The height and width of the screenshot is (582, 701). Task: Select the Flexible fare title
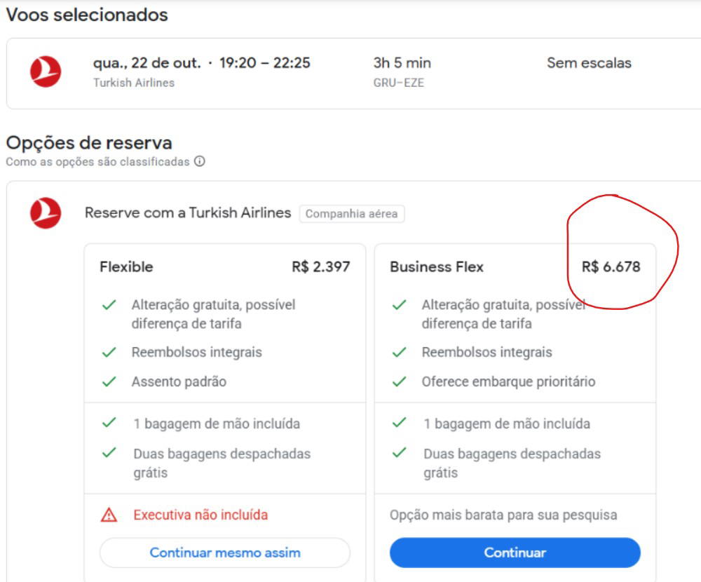[126, 267]
